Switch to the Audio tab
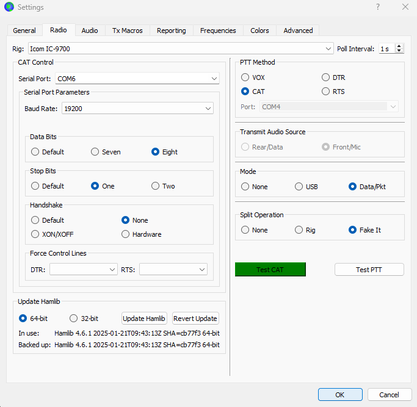417x407 pixels. coord(90,31)
